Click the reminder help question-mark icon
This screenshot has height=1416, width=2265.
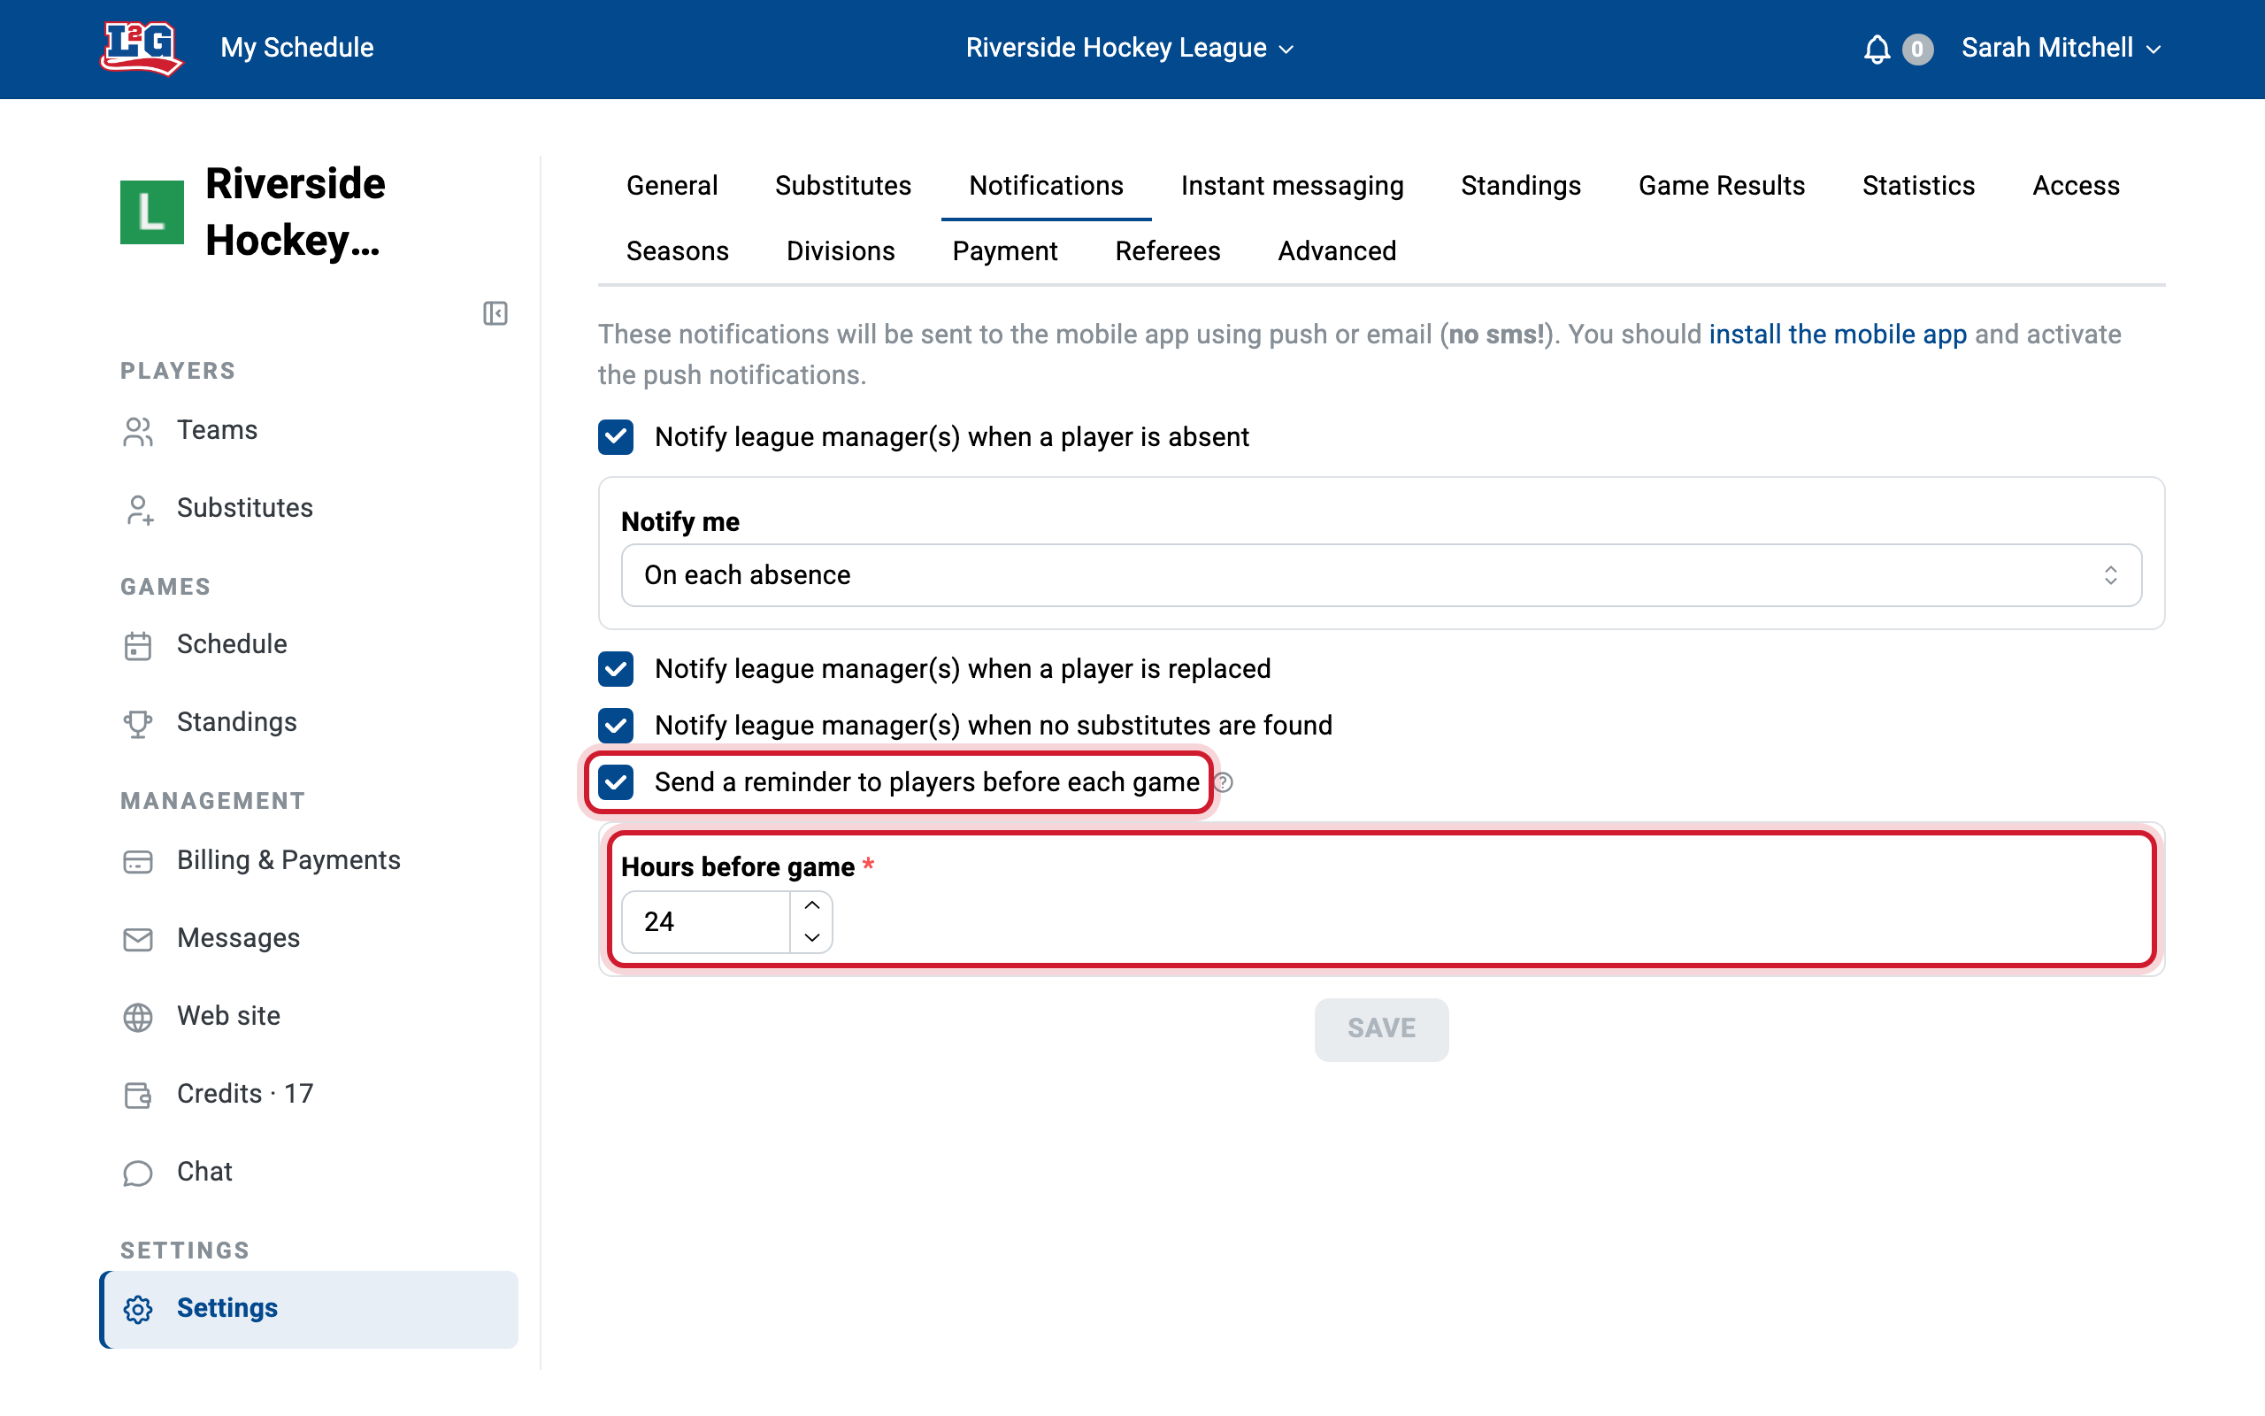click(1224, 783)
